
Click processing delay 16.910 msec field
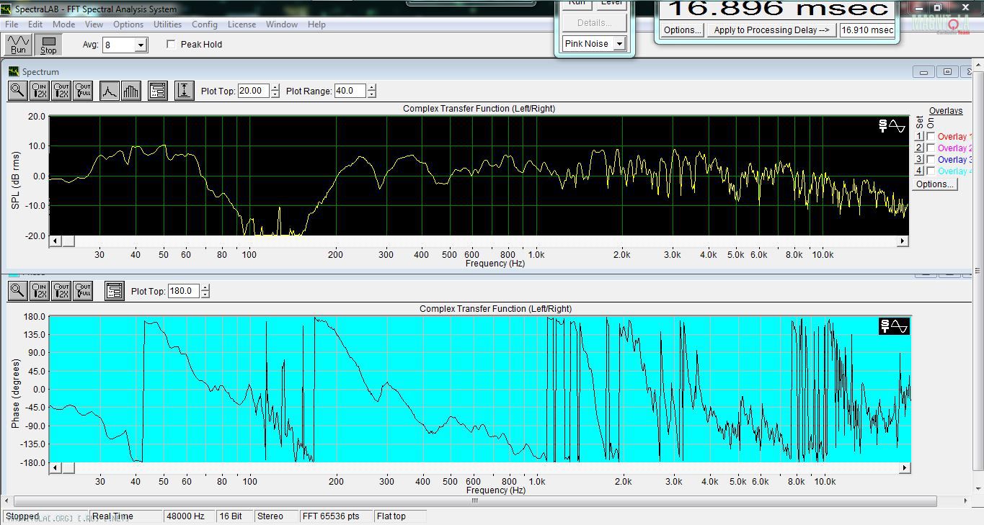point(867,30)
